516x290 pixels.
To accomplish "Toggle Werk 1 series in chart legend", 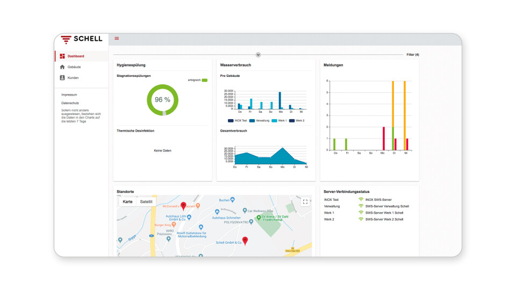I will (280, 120).
